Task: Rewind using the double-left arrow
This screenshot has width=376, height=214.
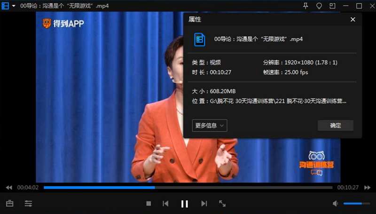Action: coord(9,188)
